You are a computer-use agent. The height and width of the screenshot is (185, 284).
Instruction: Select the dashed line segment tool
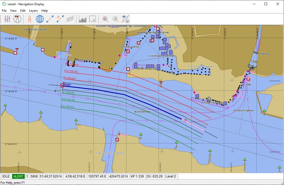coord(50,19)
